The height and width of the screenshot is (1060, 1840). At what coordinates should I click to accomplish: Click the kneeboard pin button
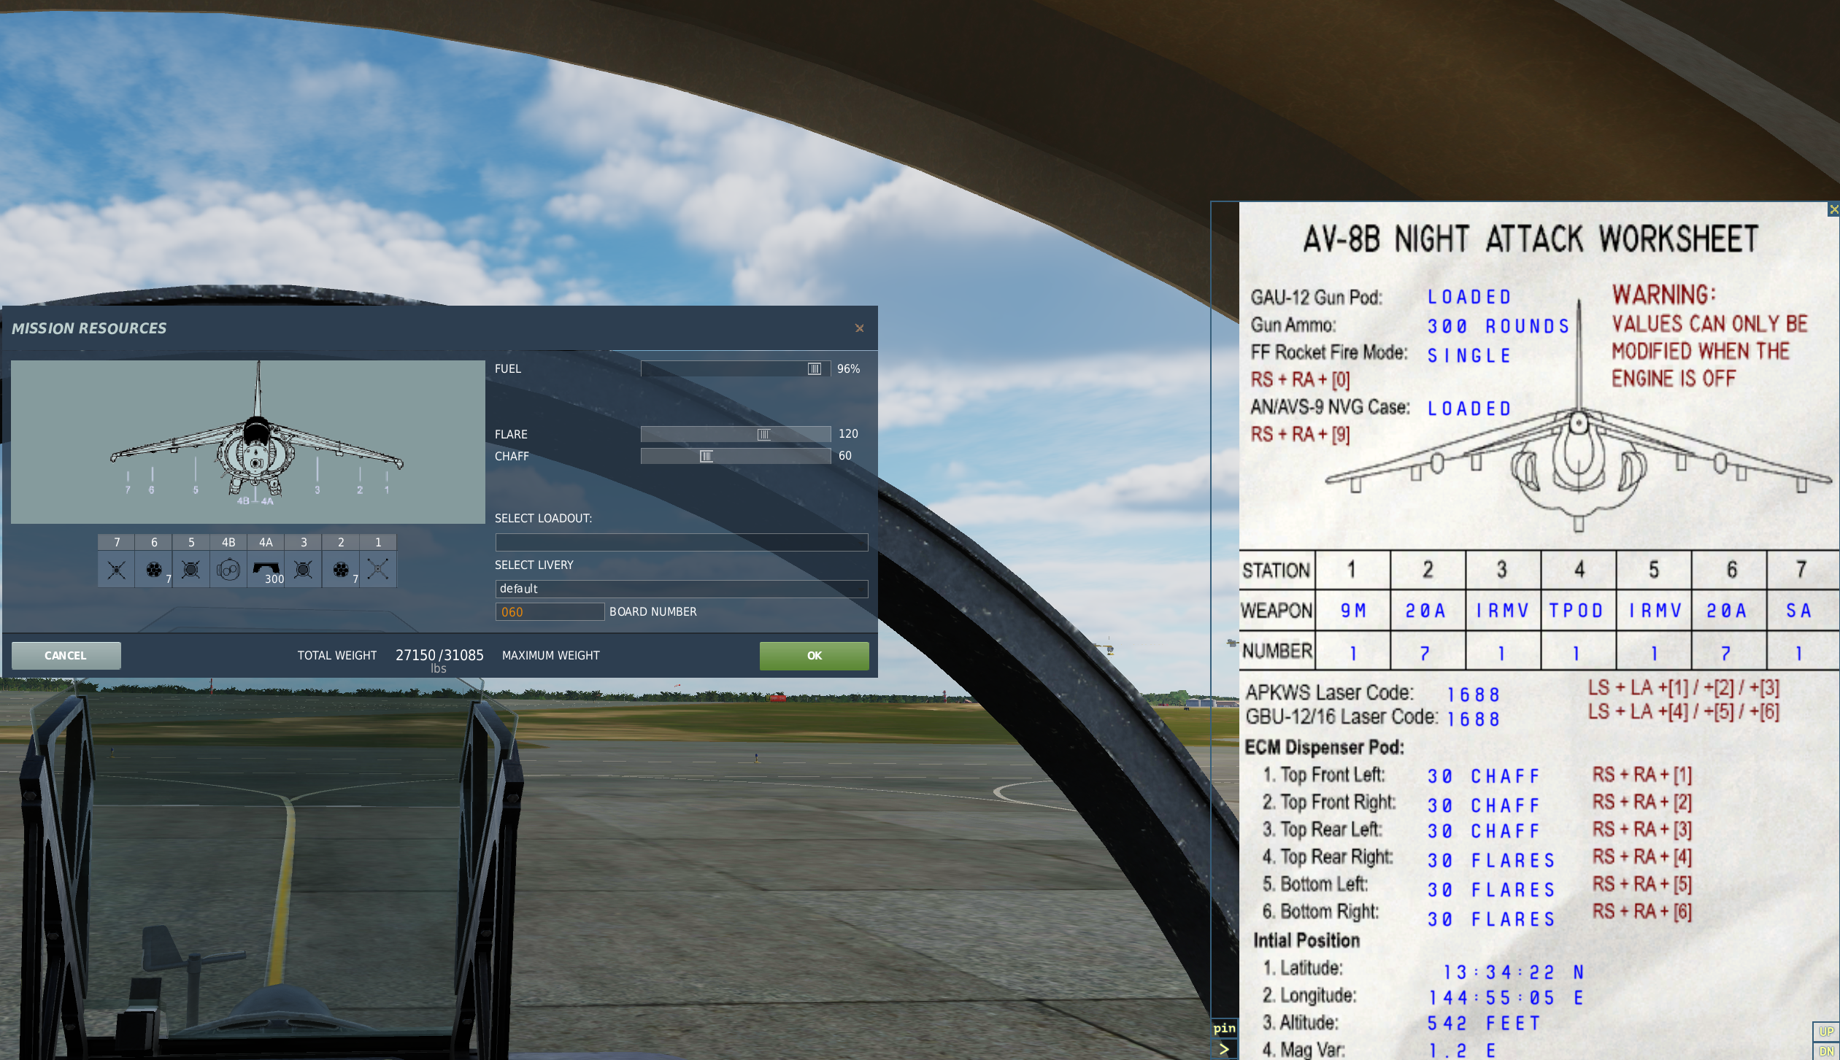(x=1224, y=1028)
